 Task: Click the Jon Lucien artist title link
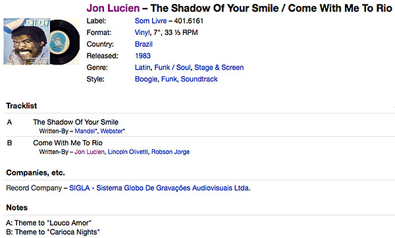[113, 9]
